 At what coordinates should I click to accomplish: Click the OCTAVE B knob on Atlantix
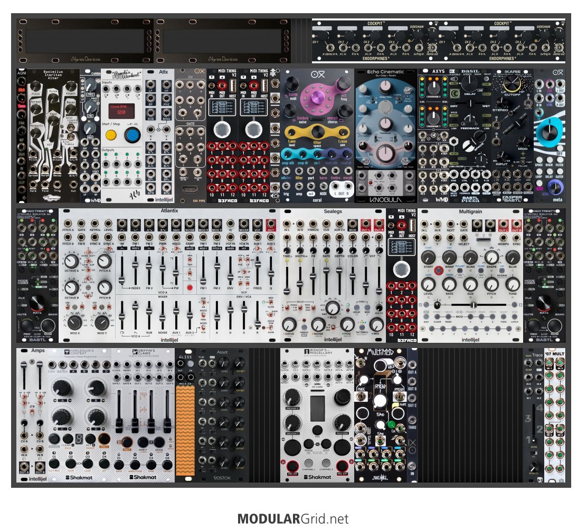71,287
